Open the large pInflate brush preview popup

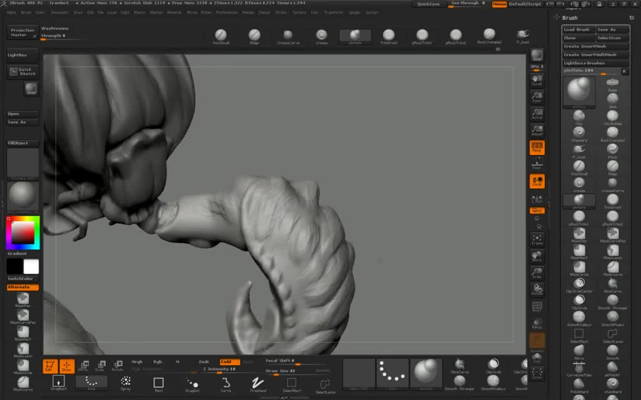coord(579,92)
